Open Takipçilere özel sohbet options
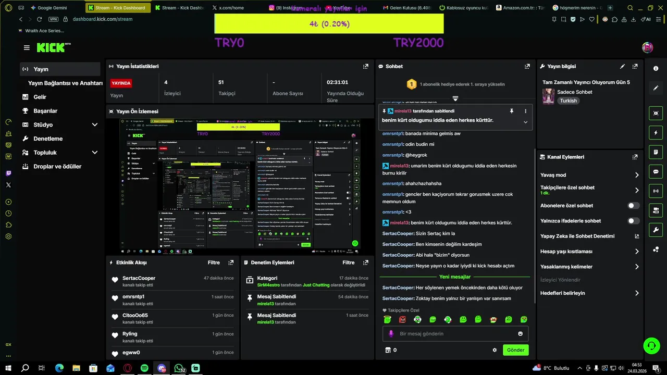Viewport: 667px width, 375px height. click(x=589, y=190)
